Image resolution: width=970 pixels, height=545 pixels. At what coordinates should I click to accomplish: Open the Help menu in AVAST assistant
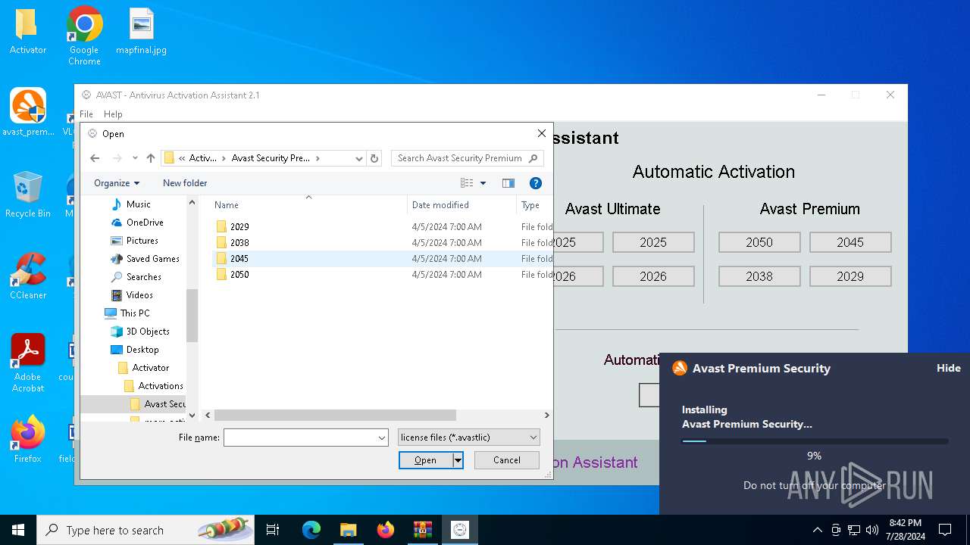[113, 114]
